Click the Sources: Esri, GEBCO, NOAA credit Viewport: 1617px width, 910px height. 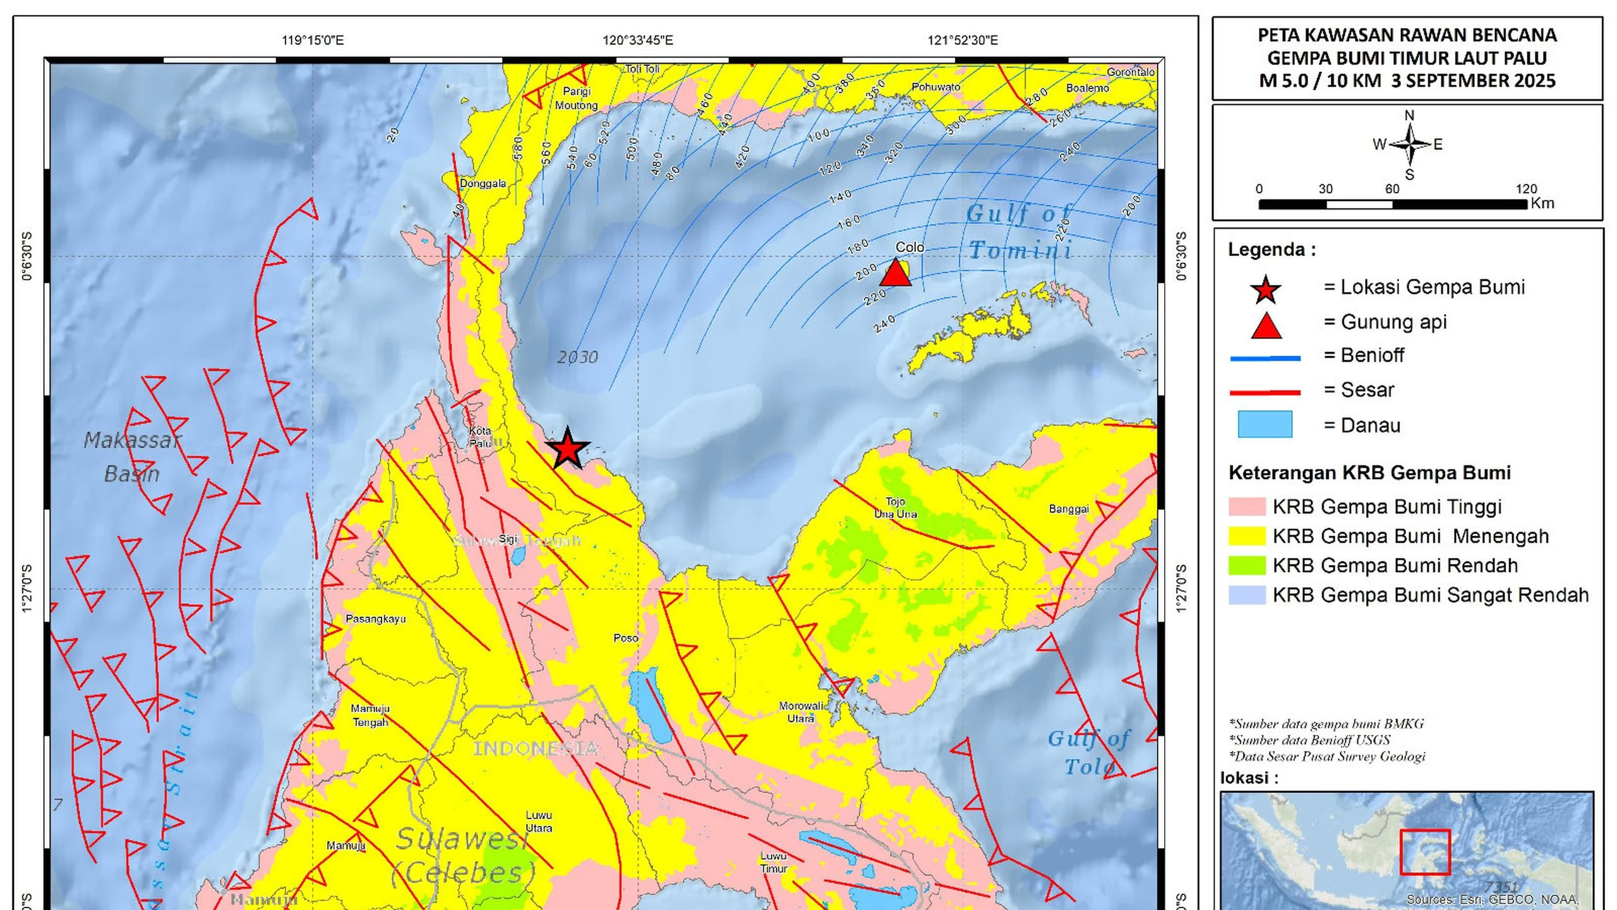click(1493, 899)
